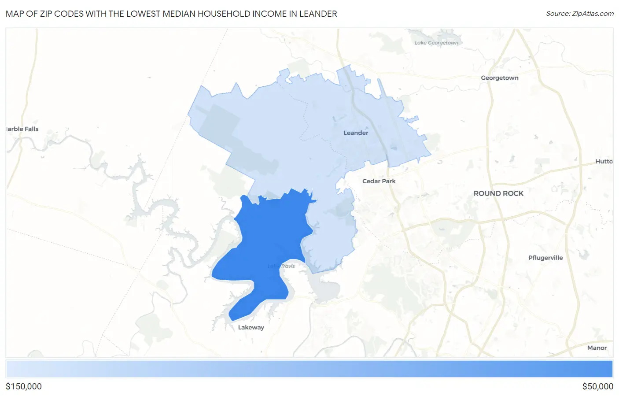This screenshot has height=396, width=619.
Task: Click the $50,000 legend value
Action: click(597, 386)
